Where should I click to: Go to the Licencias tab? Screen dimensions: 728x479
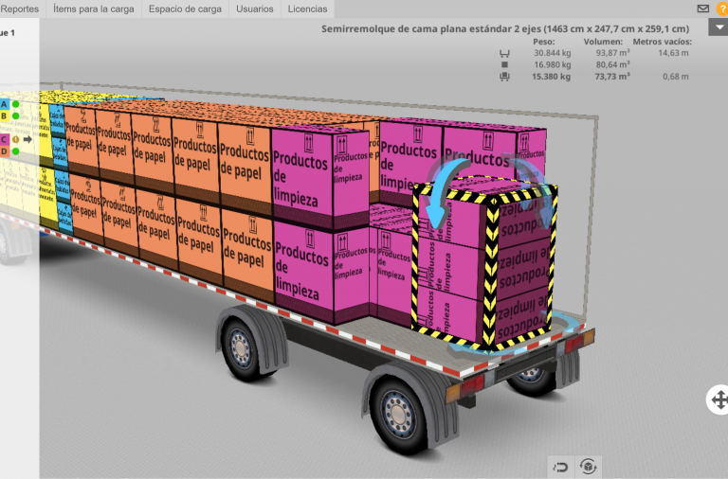(x=307, y=9)
